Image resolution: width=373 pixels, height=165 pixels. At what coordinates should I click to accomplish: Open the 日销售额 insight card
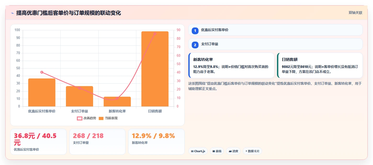tap(320, 65)
